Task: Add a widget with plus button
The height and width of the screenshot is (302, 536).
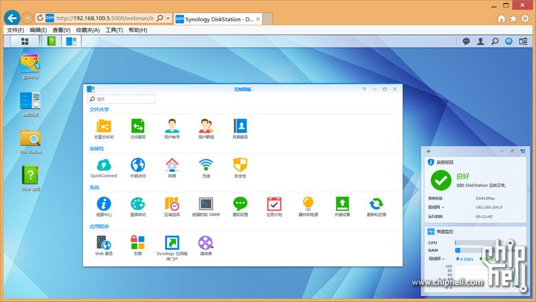Action: click(x=428, y=151)
